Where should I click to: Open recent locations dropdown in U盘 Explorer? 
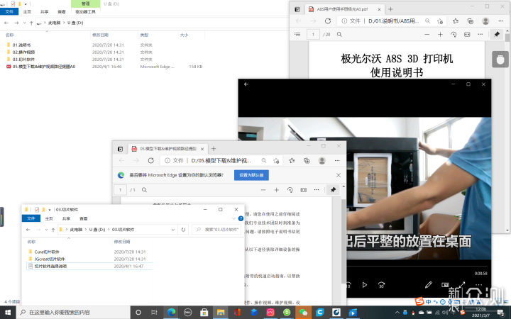coord(24,23)
